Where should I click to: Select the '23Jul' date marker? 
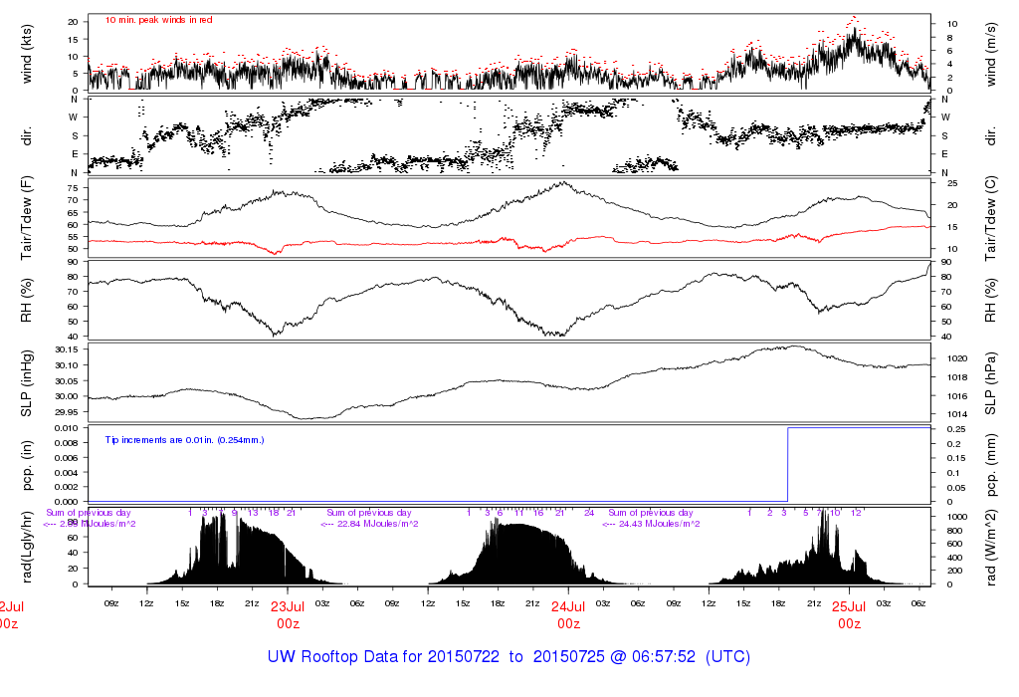click(288, 606)
